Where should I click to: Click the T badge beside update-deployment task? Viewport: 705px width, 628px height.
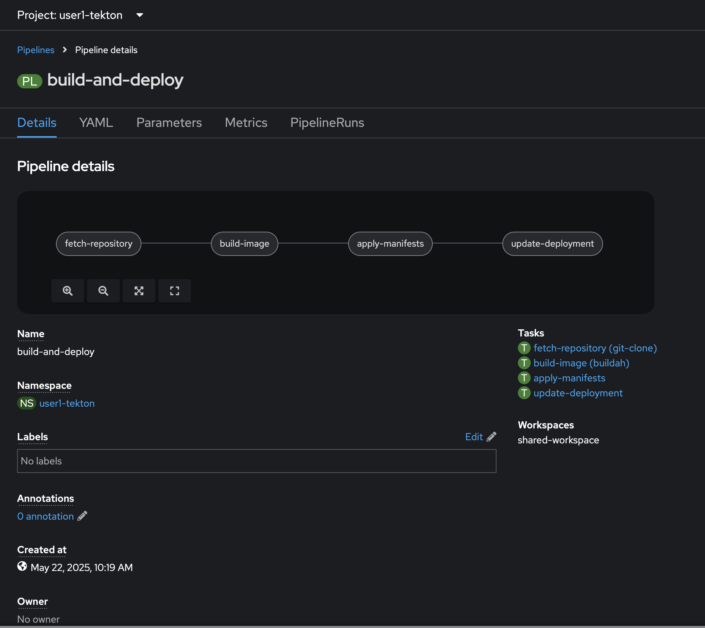pos(524,393)
